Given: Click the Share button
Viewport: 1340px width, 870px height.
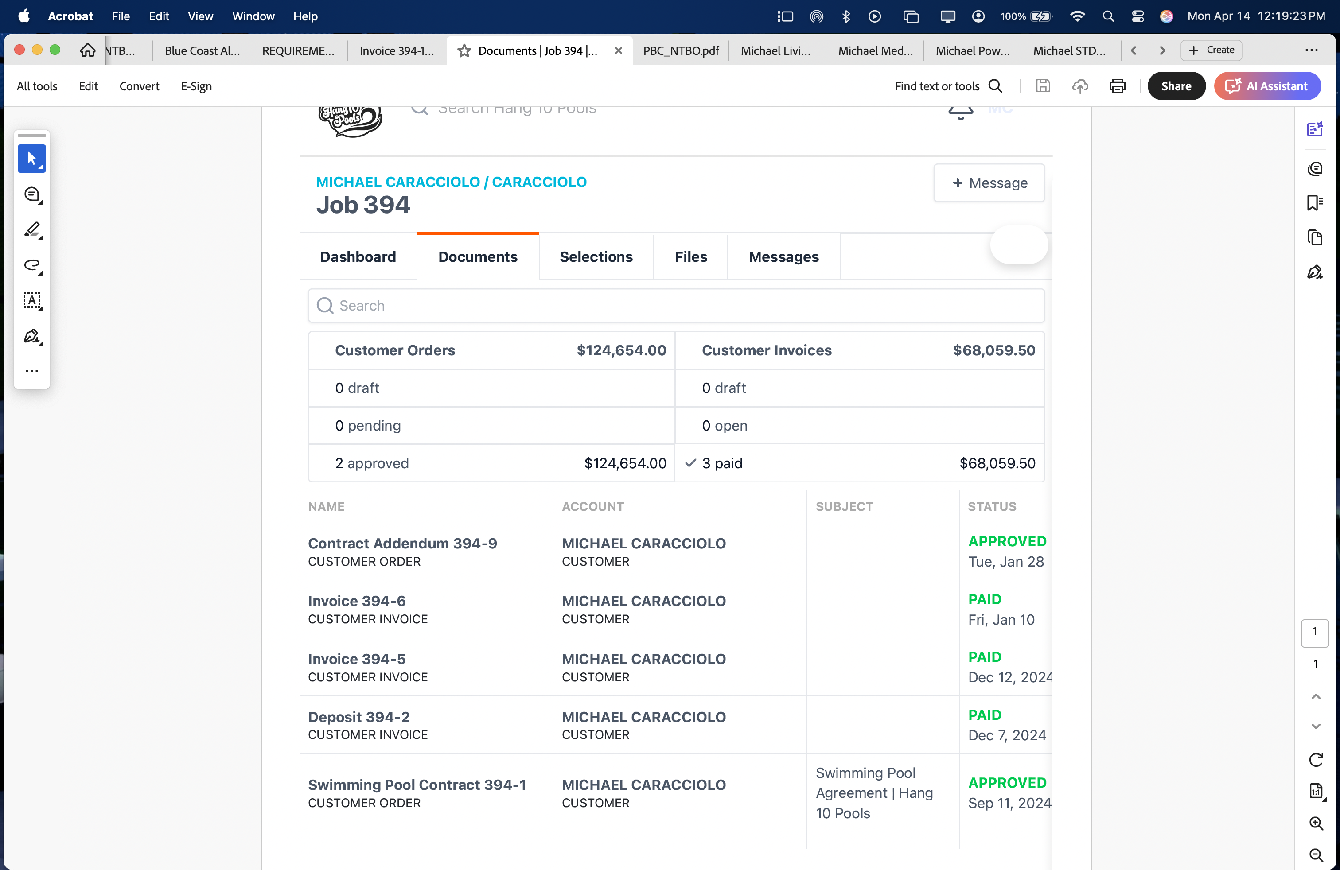Looking at the screenshot, I should click(x=1176, y=86).
